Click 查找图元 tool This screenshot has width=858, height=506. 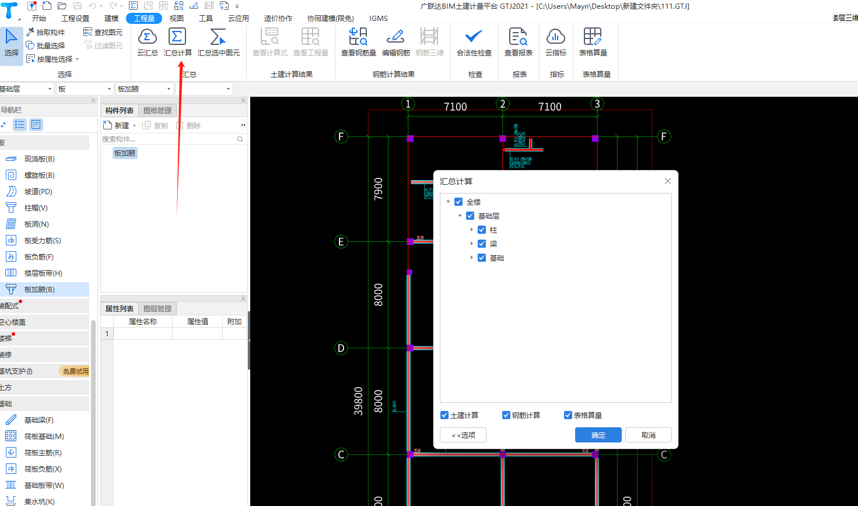click(103, 32)
